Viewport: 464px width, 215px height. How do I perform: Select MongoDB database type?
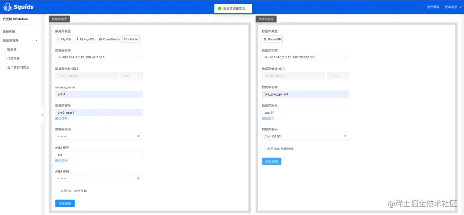point(85,39)
